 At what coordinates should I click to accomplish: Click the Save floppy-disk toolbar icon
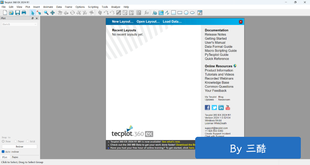click(x=18, y=13)
